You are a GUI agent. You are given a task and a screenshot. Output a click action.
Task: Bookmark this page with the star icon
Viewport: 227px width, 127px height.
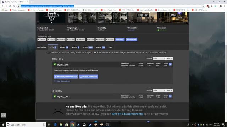click(203, 6)
